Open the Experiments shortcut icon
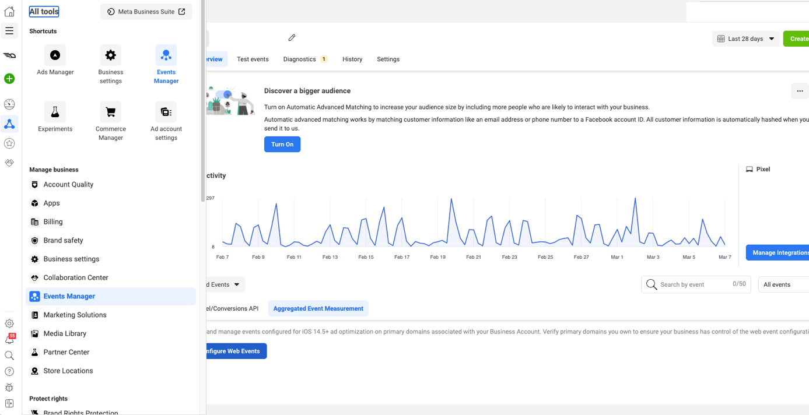This screenshot has height=415, width=809. (x=55, y=111)
